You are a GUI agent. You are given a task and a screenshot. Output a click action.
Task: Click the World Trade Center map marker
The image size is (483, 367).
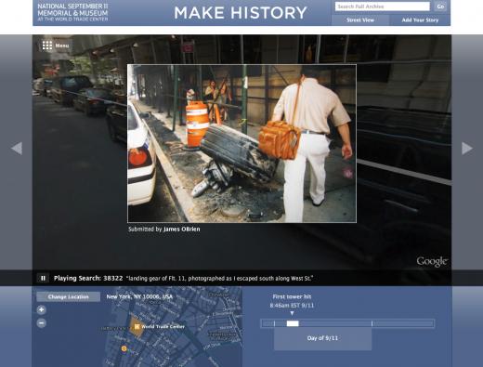click(137, 326)
